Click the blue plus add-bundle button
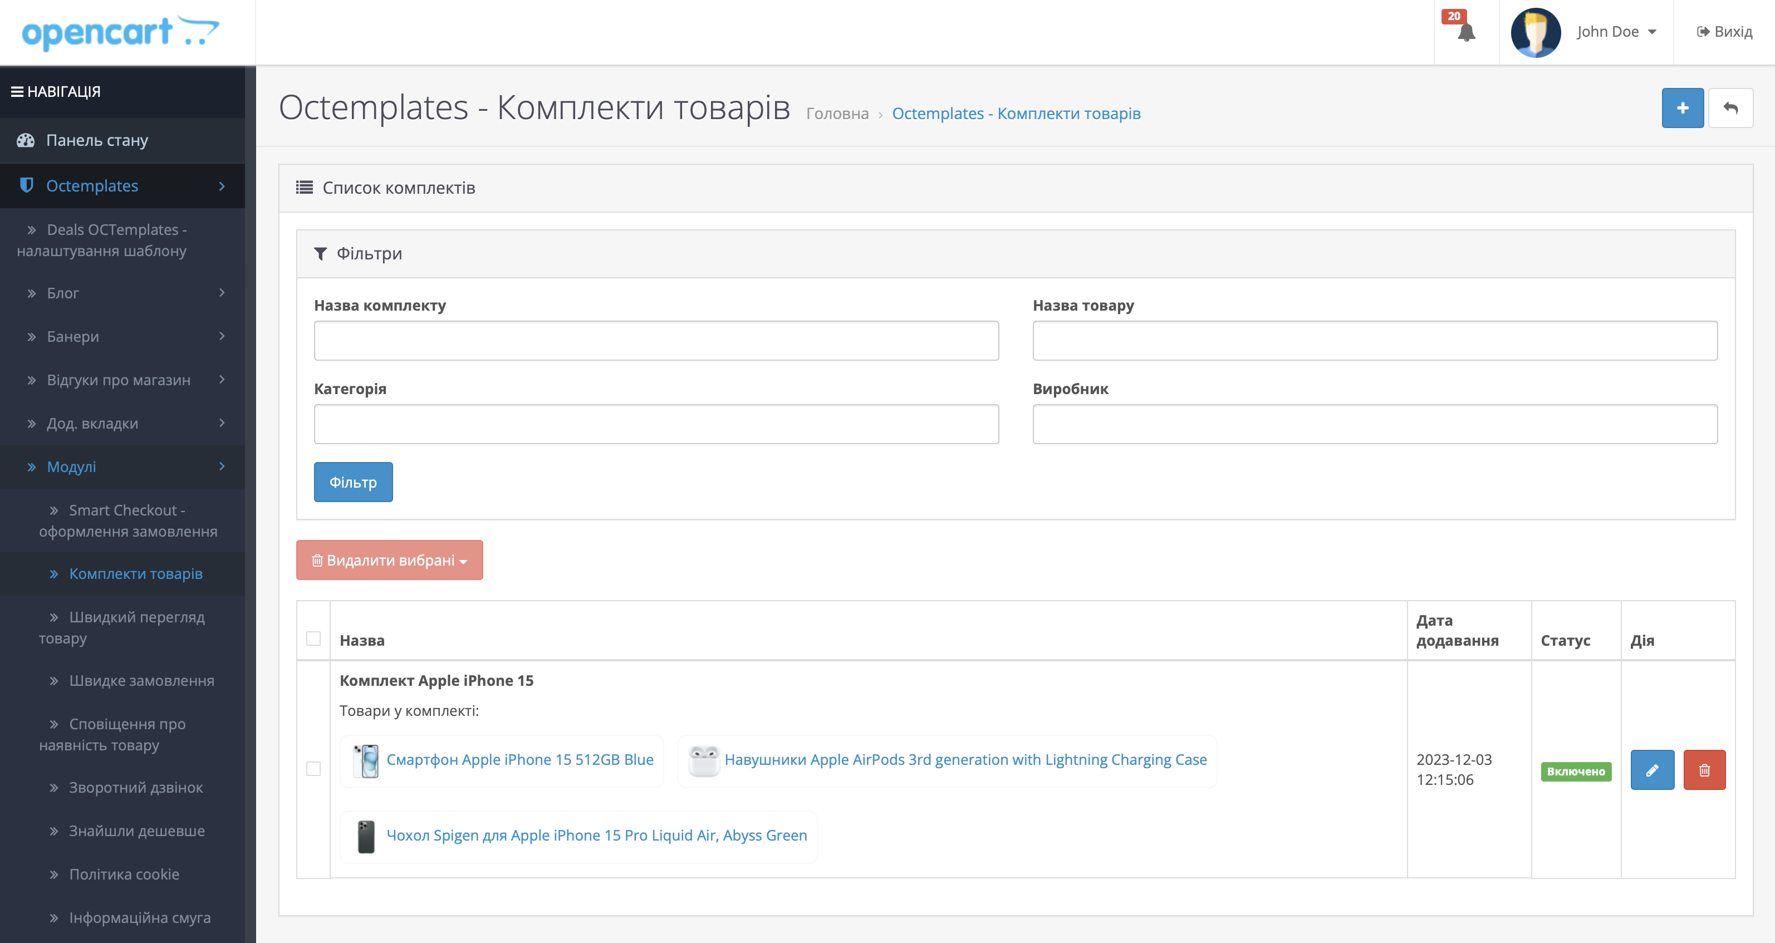 click(x=1682, y=108)
